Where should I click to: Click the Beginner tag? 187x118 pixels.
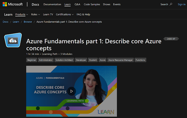(x=32, y=60)
